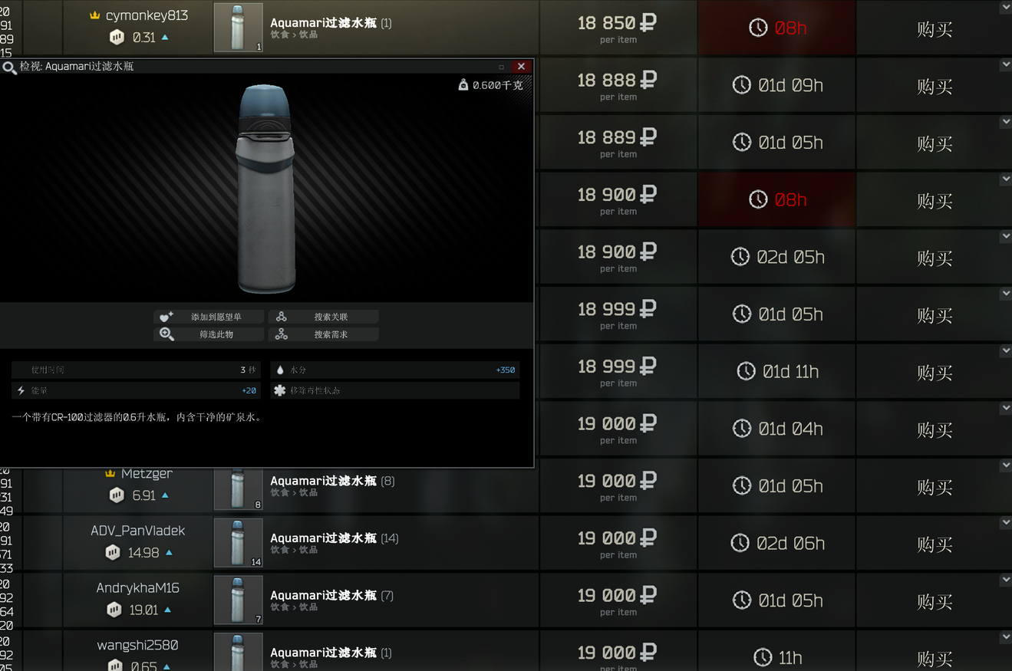Click the clock icon beside 01d 09h
The width and height of the screenshot is (1012, 671).
(x=742, y=85)
